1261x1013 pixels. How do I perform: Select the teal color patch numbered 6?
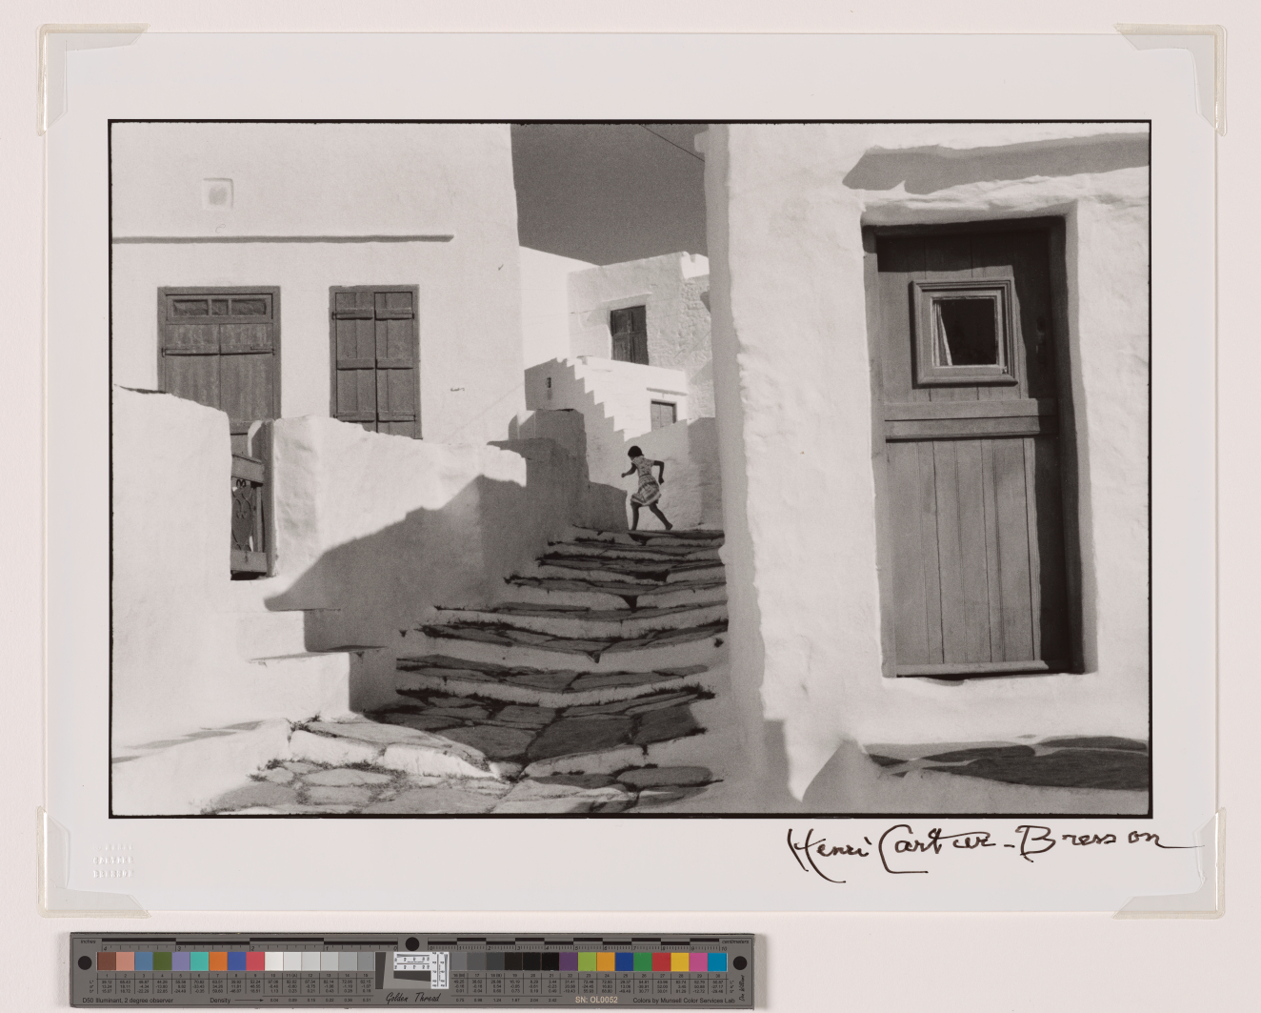pyautogui.click(x=199, y=961)
